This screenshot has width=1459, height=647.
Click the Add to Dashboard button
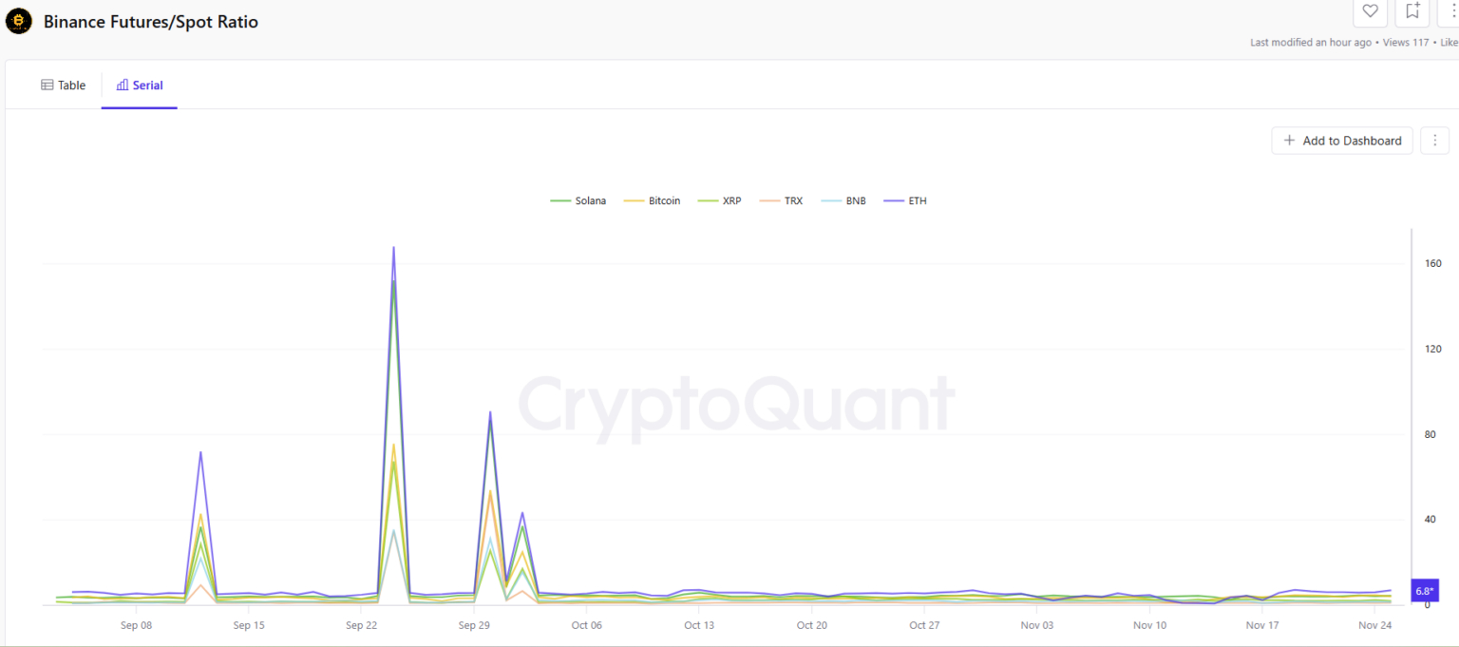tap(1341, 140)
